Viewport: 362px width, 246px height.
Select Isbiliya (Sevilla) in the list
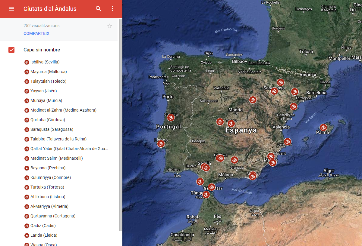[45, 62]
